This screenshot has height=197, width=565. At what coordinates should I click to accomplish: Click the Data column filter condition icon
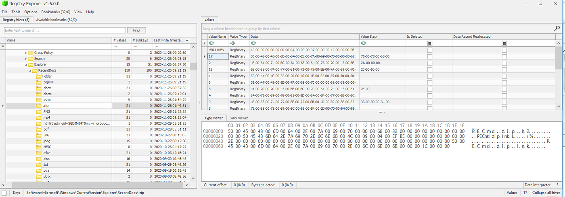253,43
